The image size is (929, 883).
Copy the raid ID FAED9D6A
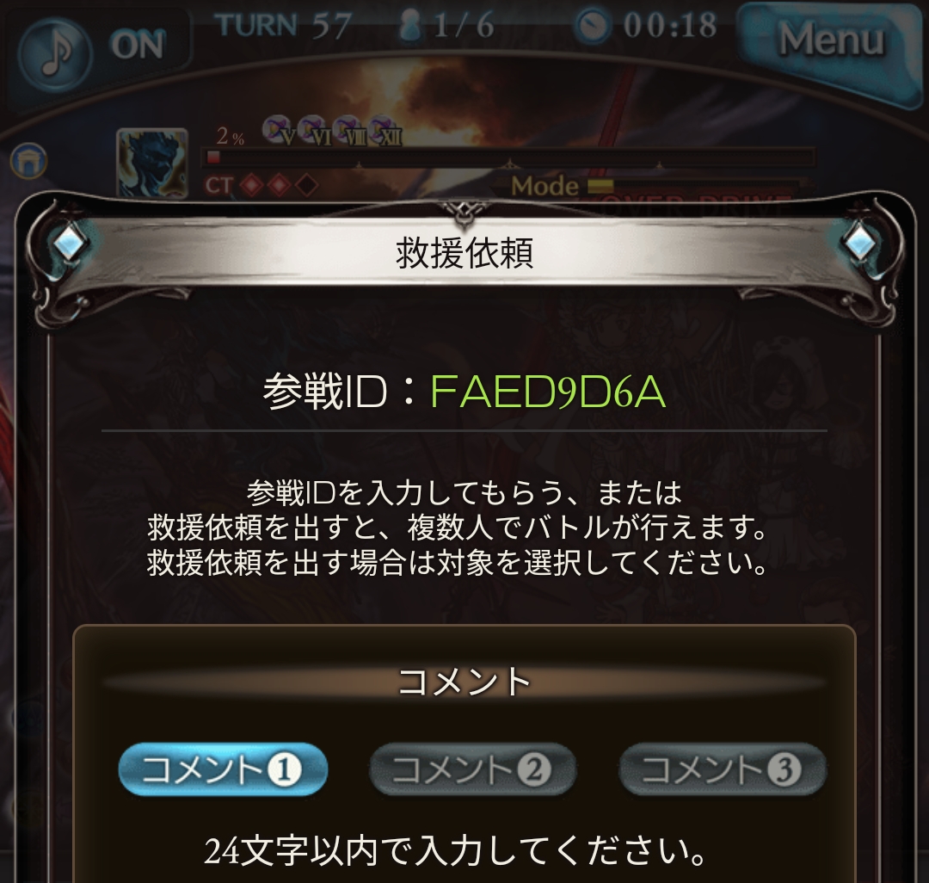tap(548, 392)
